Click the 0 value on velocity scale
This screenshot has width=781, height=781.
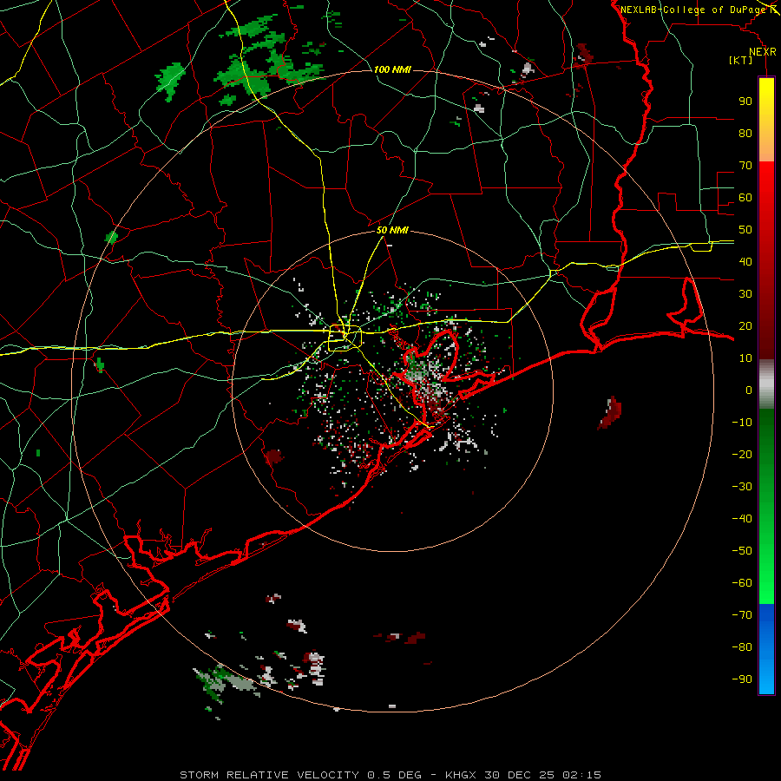749,390
